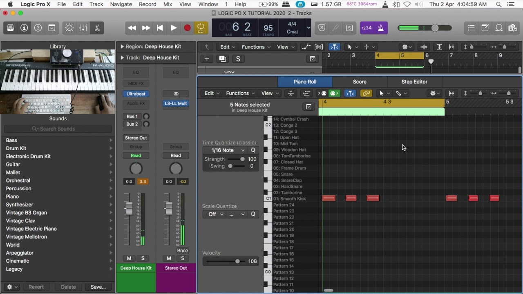The image size is (523, 294).
Task: Click the Search Sounds field
Action: [x=58, y=129]
